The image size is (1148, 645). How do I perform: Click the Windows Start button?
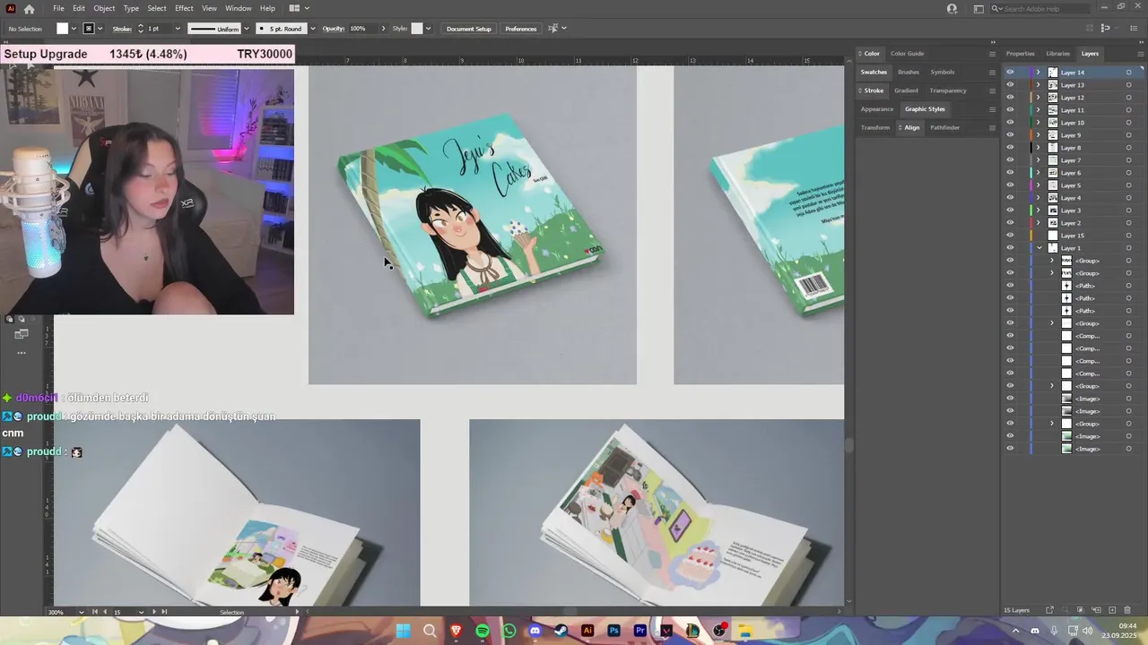tap(404, 631)
